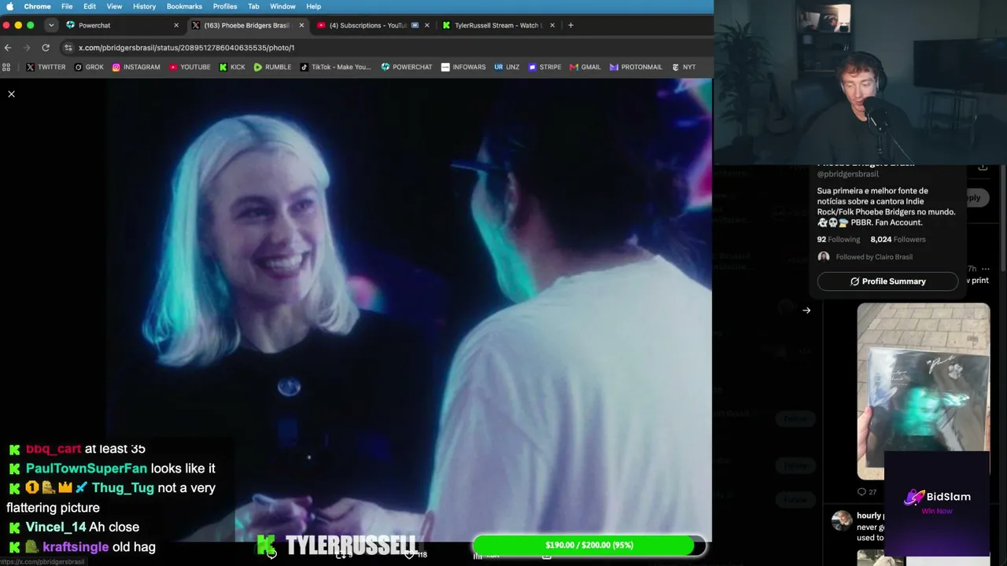Open the POWERCHAT bookmark

407,67
